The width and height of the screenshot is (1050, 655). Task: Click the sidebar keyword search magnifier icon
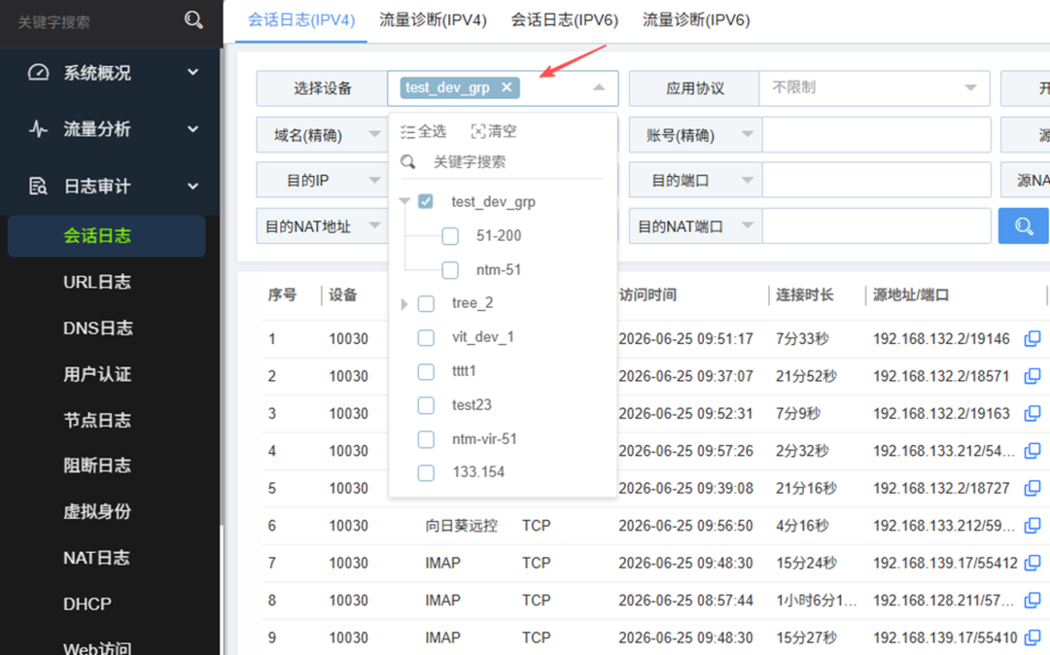pyautogui.click(x=193, y=20)
